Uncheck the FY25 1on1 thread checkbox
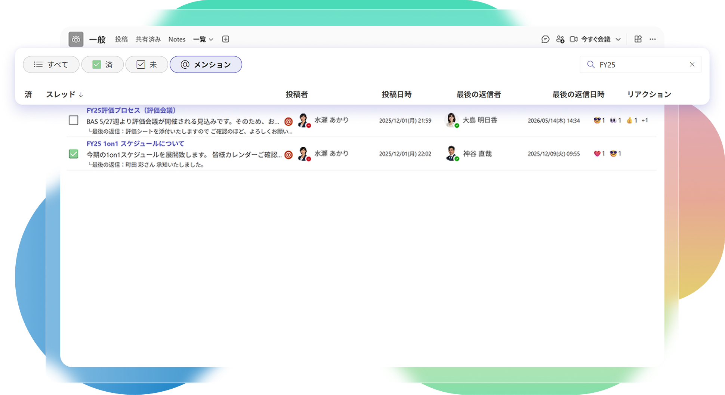This screenshot has width=725, height=395. (x=74, y=153)
